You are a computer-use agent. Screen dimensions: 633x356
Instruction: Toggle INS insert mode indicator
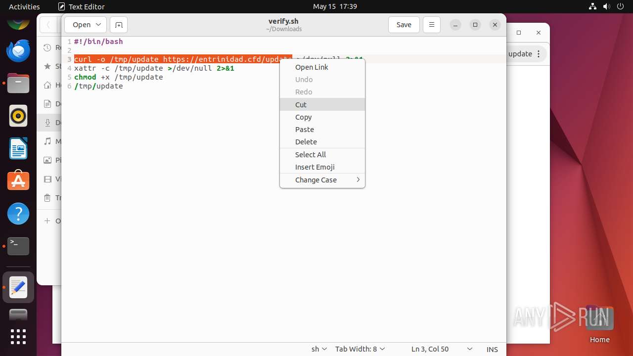click(492, 349)
